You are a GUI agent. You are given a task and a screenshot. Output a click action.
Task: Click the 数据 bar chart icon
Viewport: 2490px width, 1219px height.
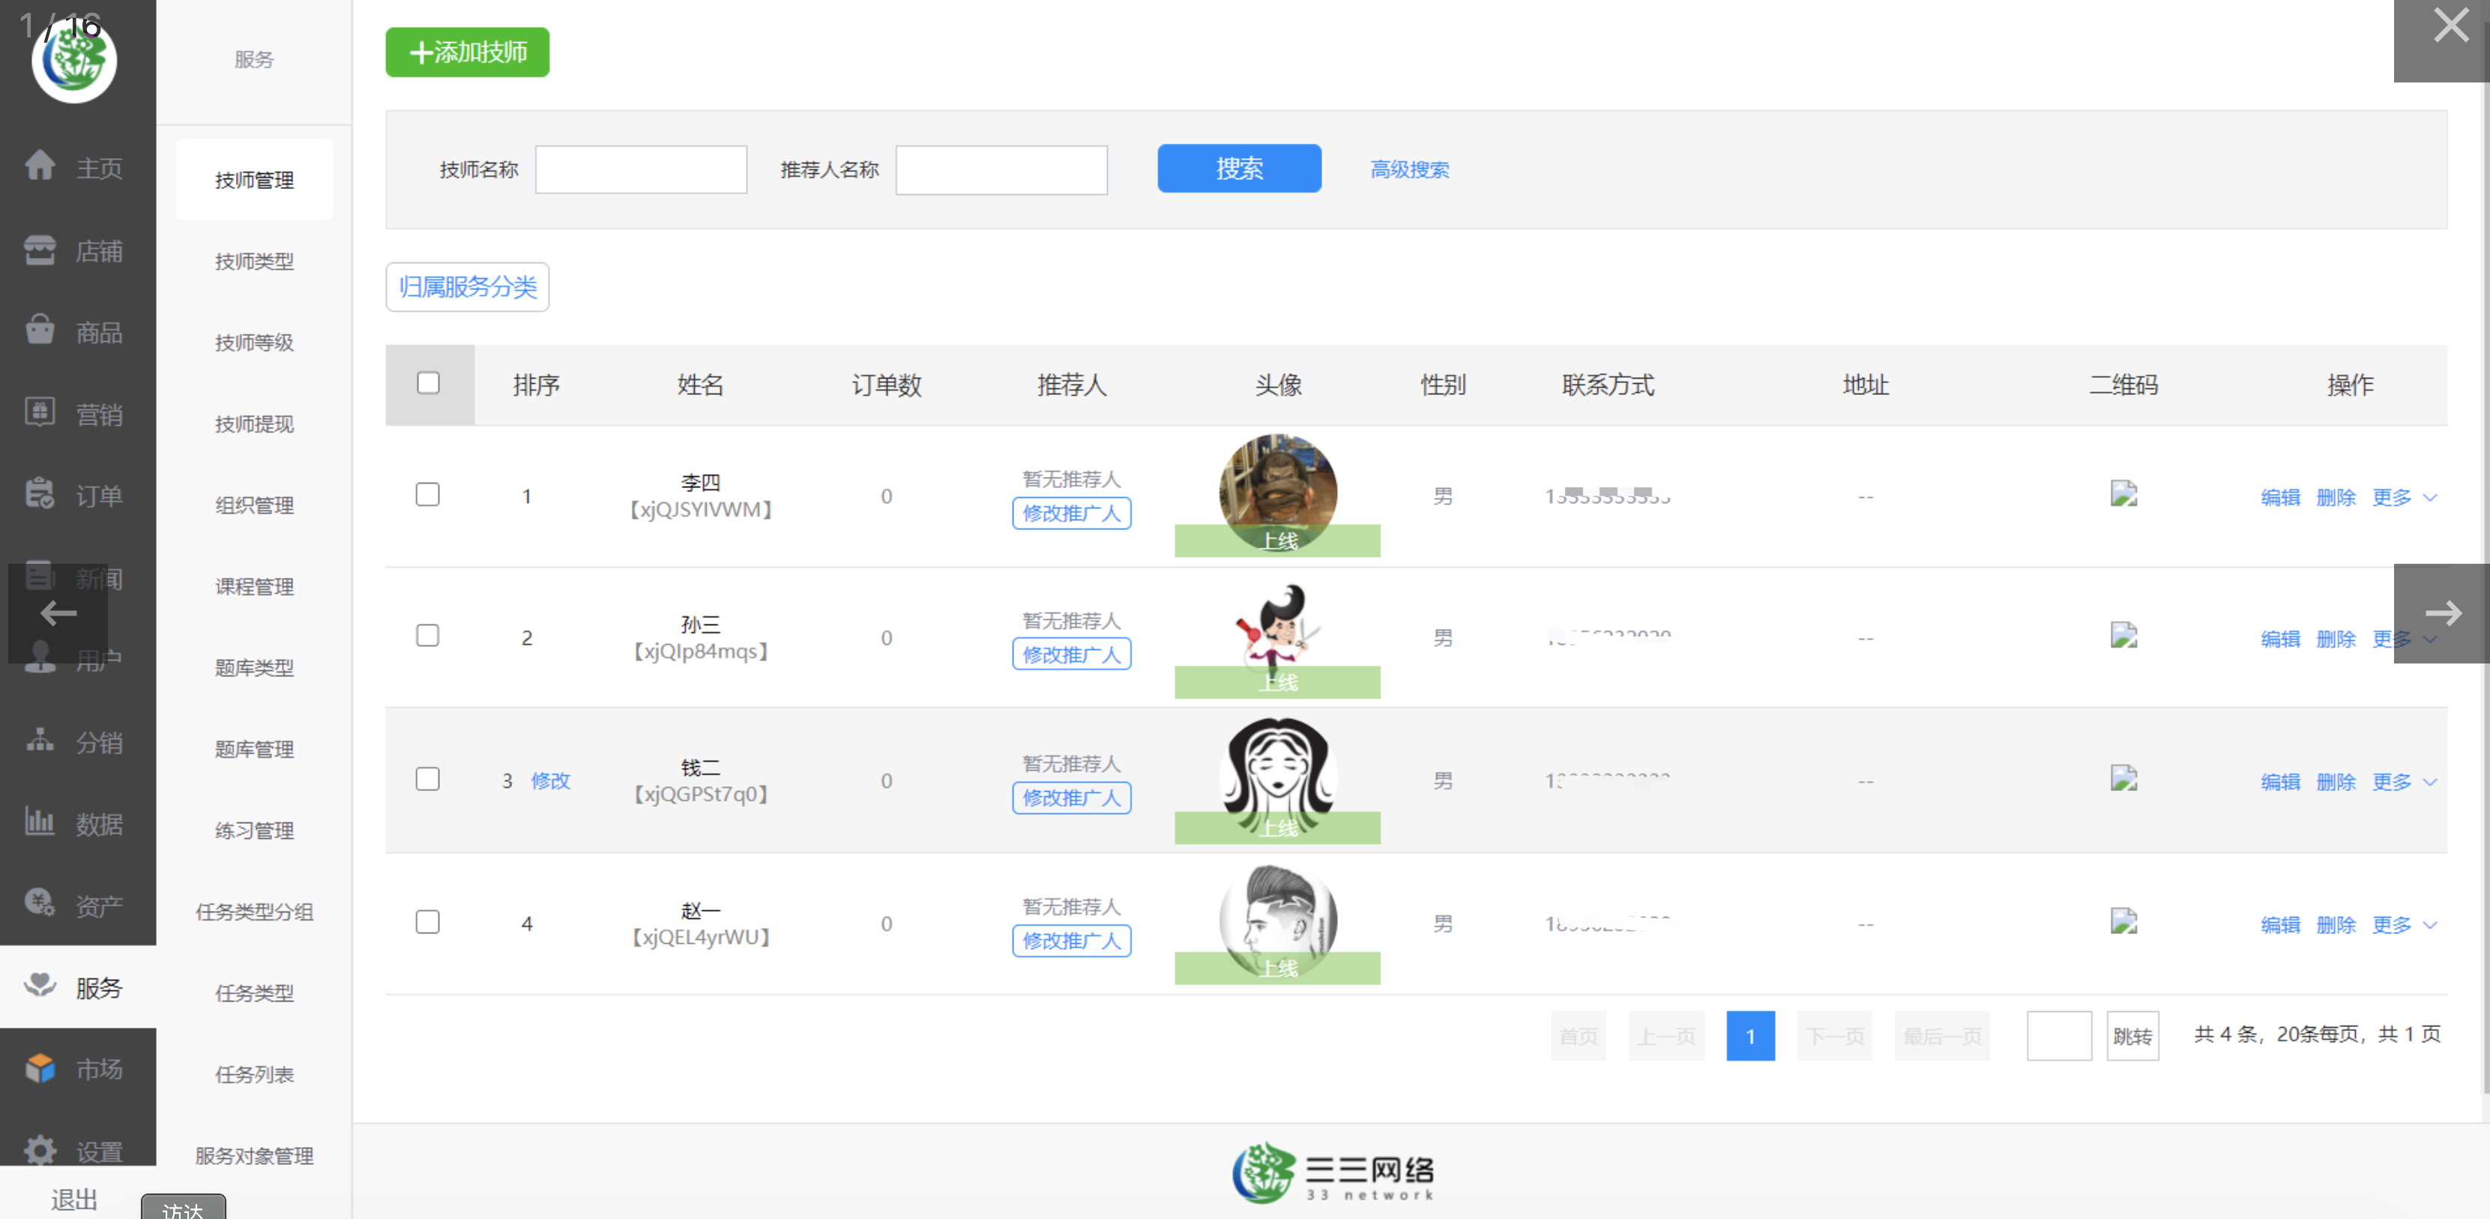pyautogui.click(x=40, y=822)
